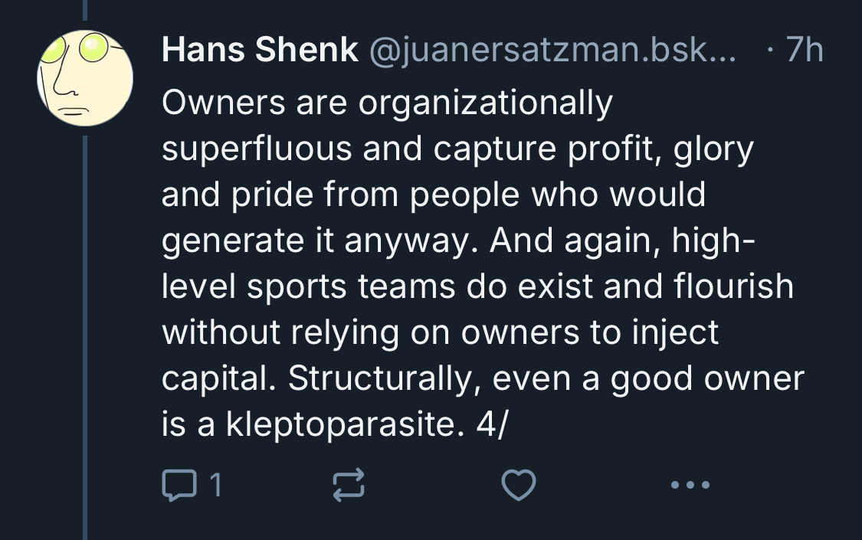The height and width of the screenshot is (540, 862).
Task: Click the "4/" thread number marker
Action: (491, 426)
